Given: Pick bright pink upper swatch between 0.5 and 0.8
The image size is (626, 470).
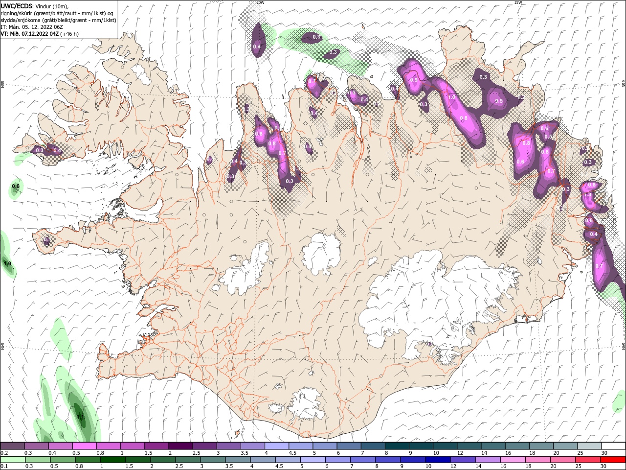Looking at the screenshot, I should point(84,446).
